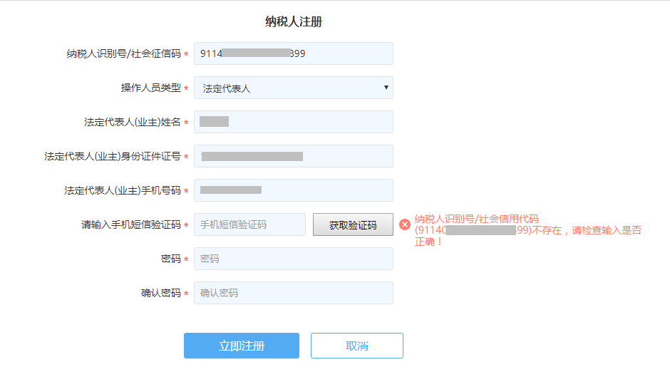Click the red error X icon

pos(405,224)
